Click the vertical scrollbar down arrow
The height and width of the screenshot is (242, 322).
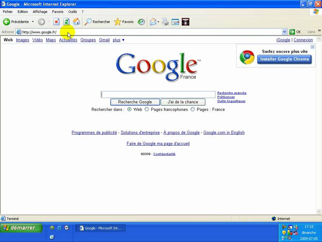point(319,211)
